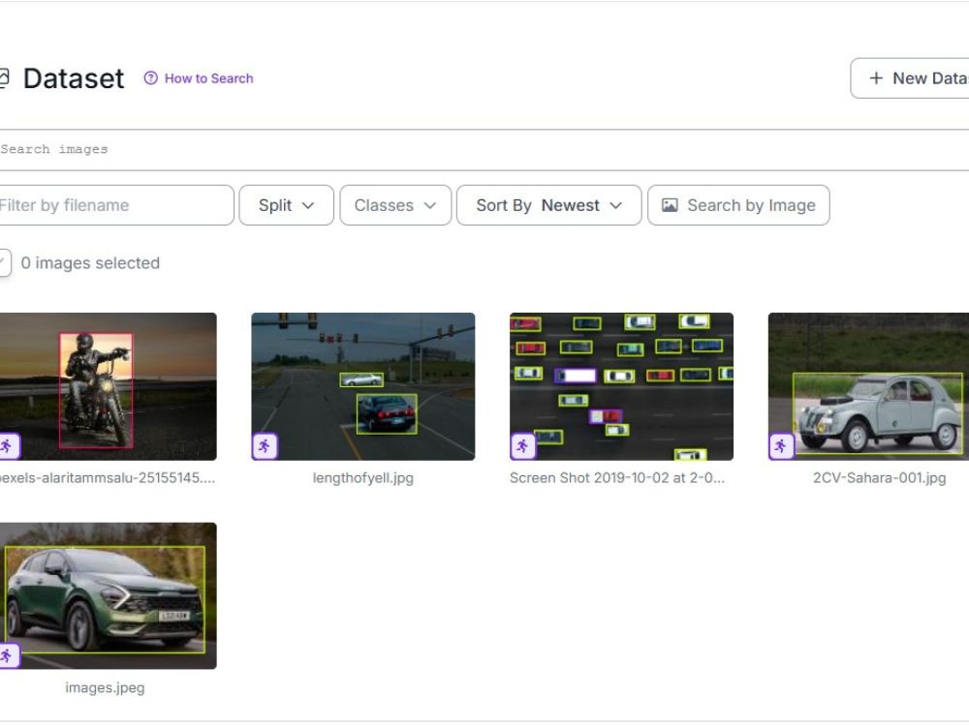
Task: Click the question mark help icon
Action: click(150, 77)
